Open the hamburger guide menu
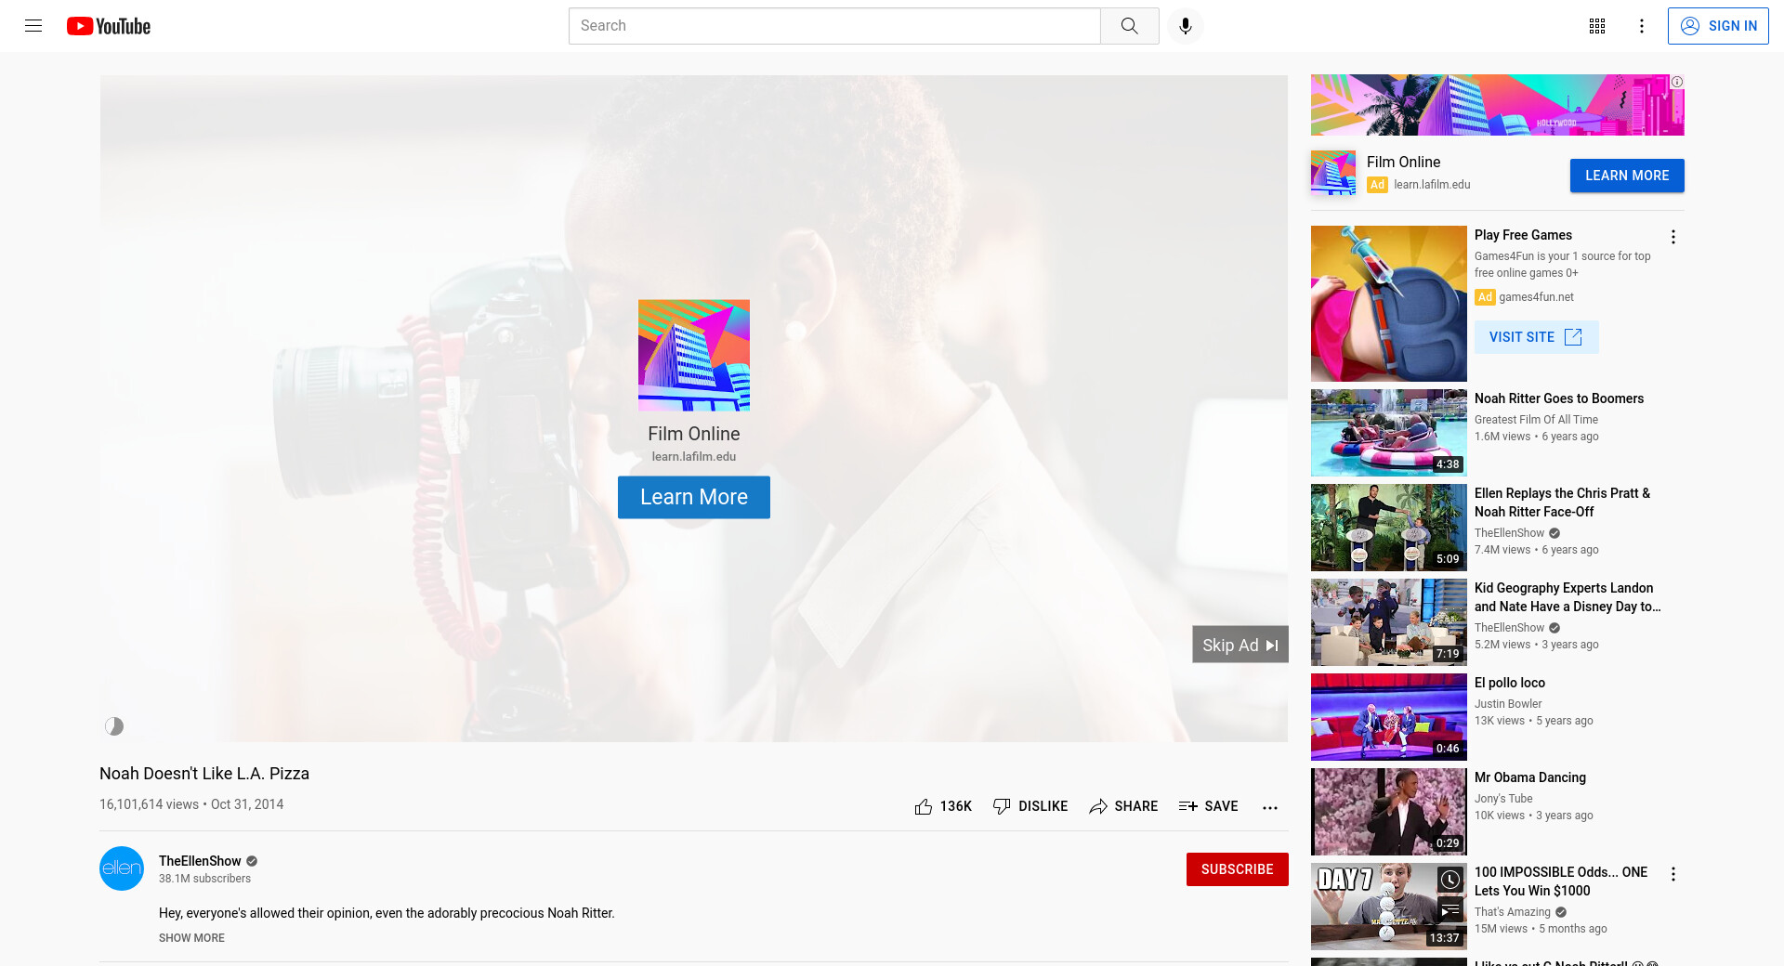The height and width of the screenshot is (966, 1784). pos(33,26)
